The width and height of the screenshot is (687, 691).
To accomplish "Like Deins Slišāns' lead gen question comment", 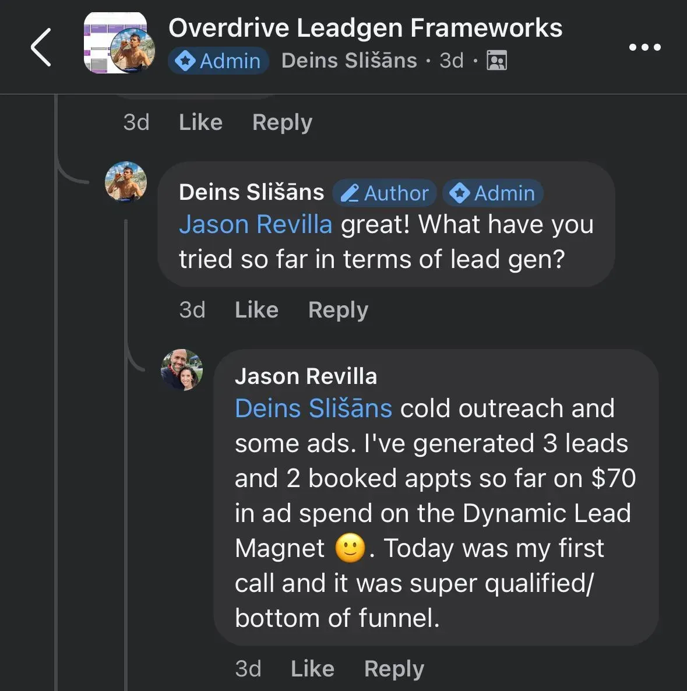I will pyautogui.click(x=256, y=310).
